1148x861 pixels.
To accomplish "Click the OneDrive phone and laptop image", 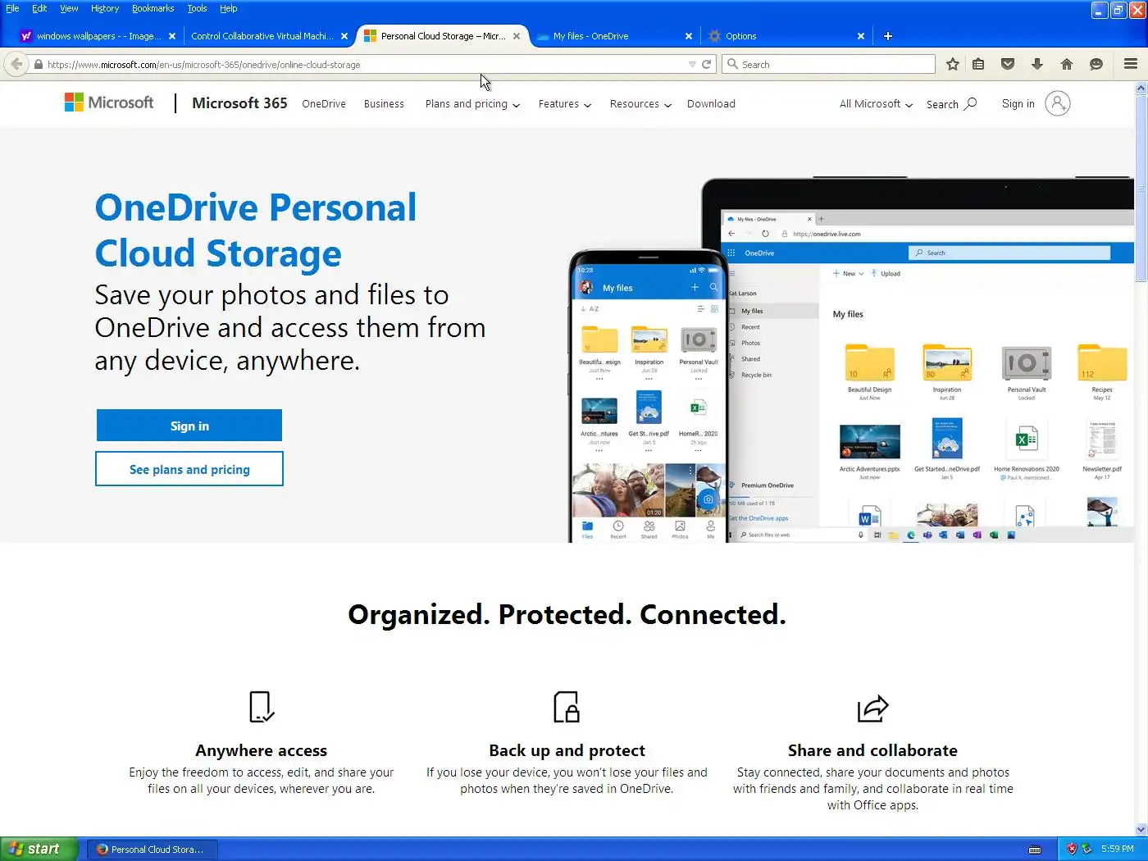I will pos(851,360).
